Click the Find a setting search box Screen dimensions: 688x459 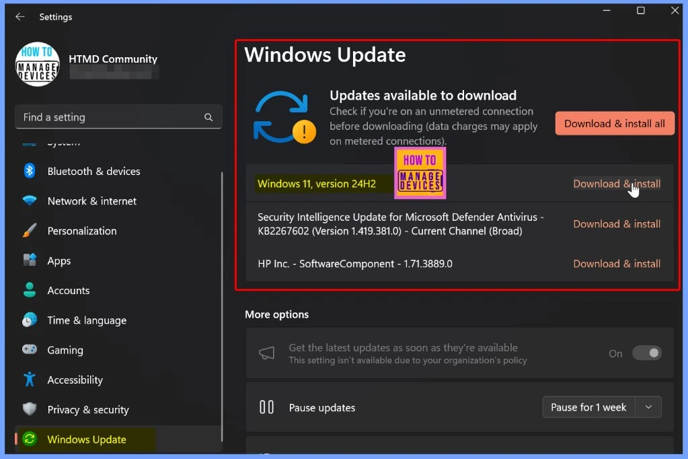coord(118,117)
